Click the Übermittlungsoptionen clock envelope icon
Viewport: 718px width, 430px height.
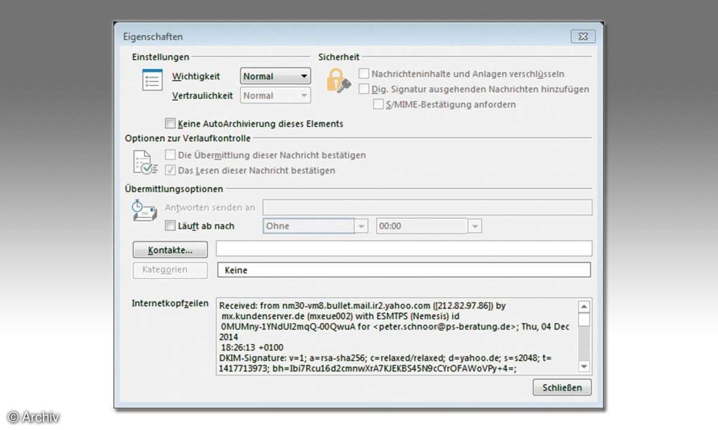pyautogui.click(x=144, y=210)
